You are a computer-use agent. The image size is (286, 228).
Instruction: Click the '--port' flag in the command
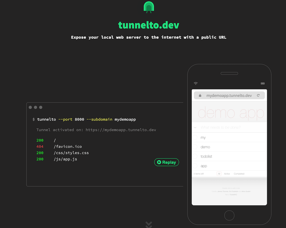[65, 120]
